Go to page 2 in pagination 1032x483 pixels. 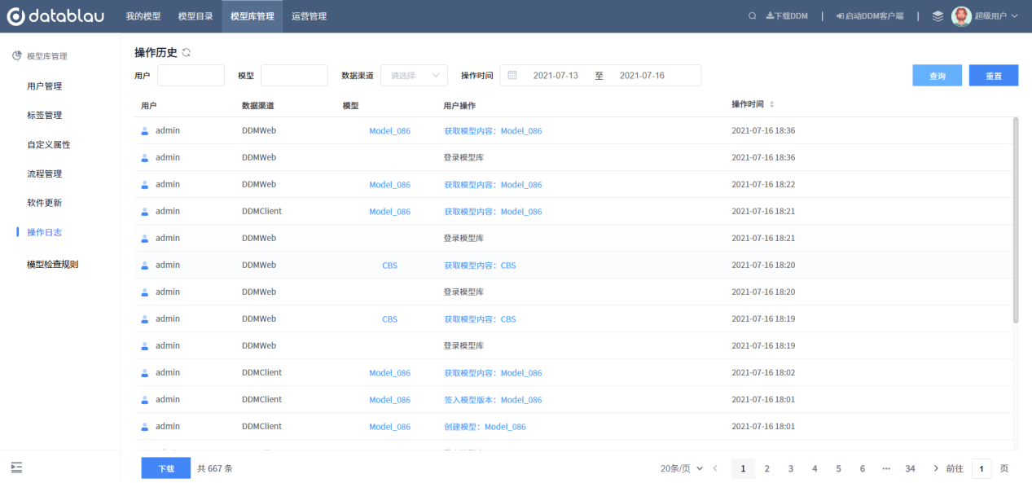[x=766, y=469]
